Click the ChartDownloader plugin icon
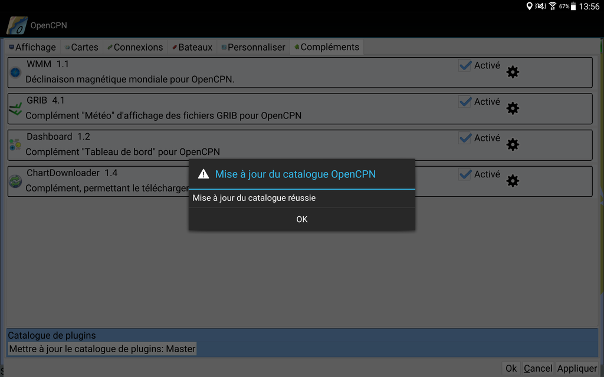 (15, 181)
